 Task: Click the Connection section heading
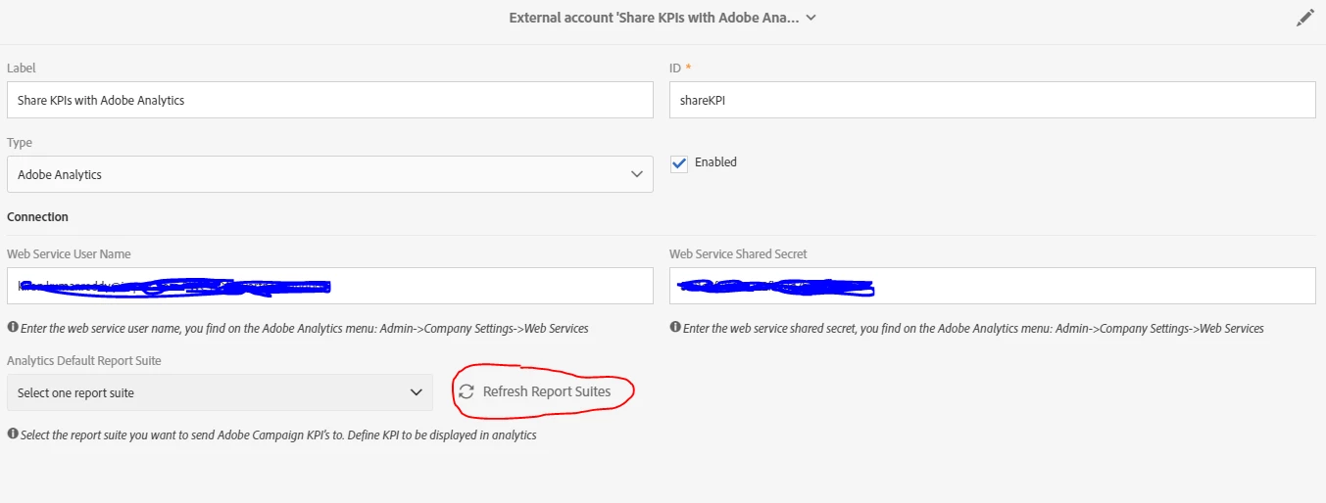[37, 216]
